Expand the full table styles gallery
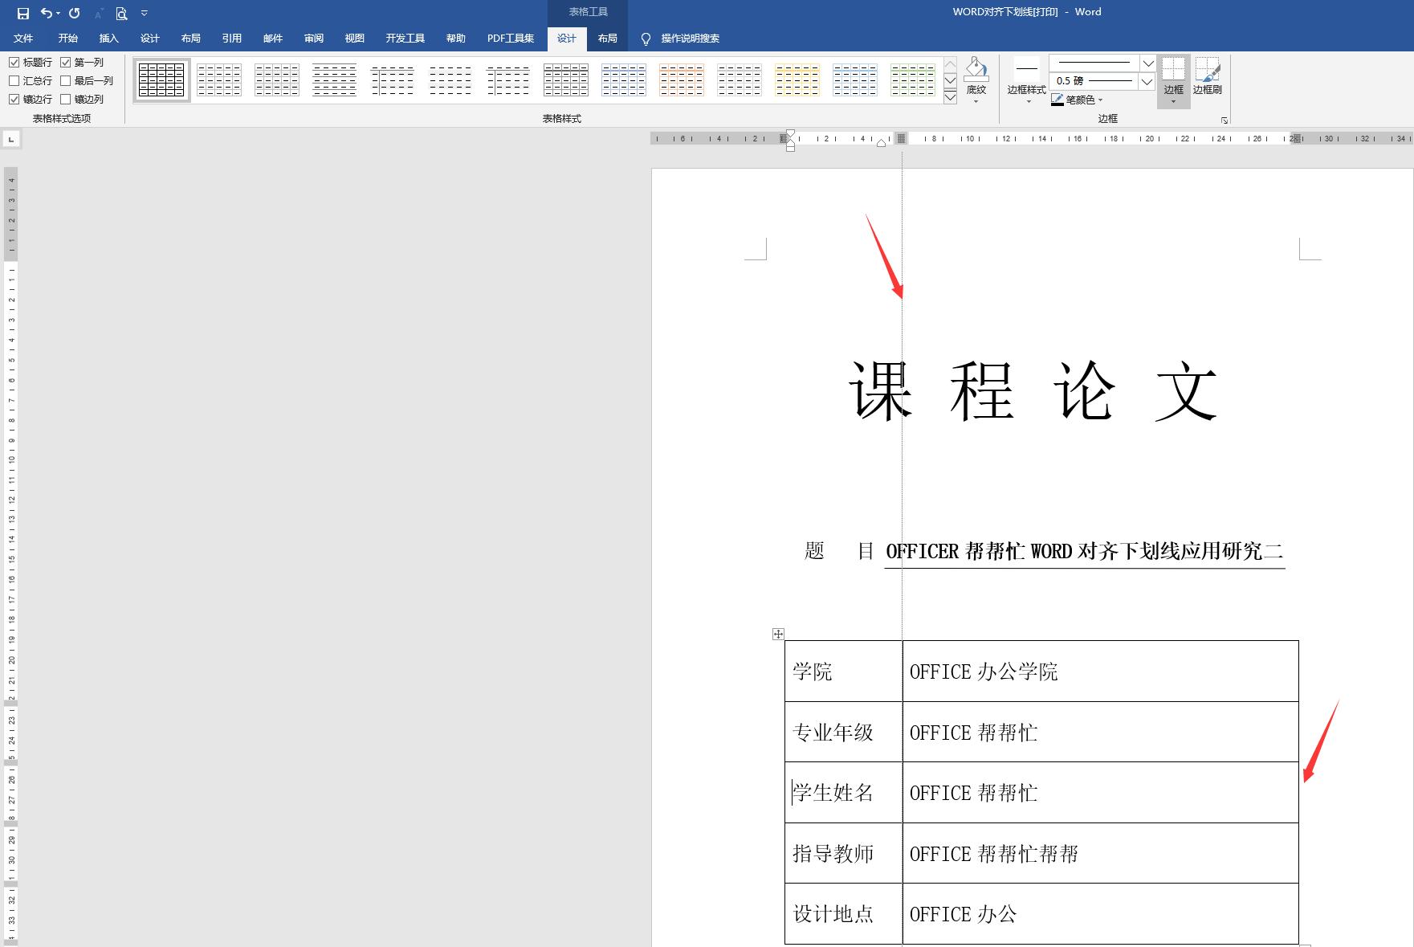 (x=950, y=97)
